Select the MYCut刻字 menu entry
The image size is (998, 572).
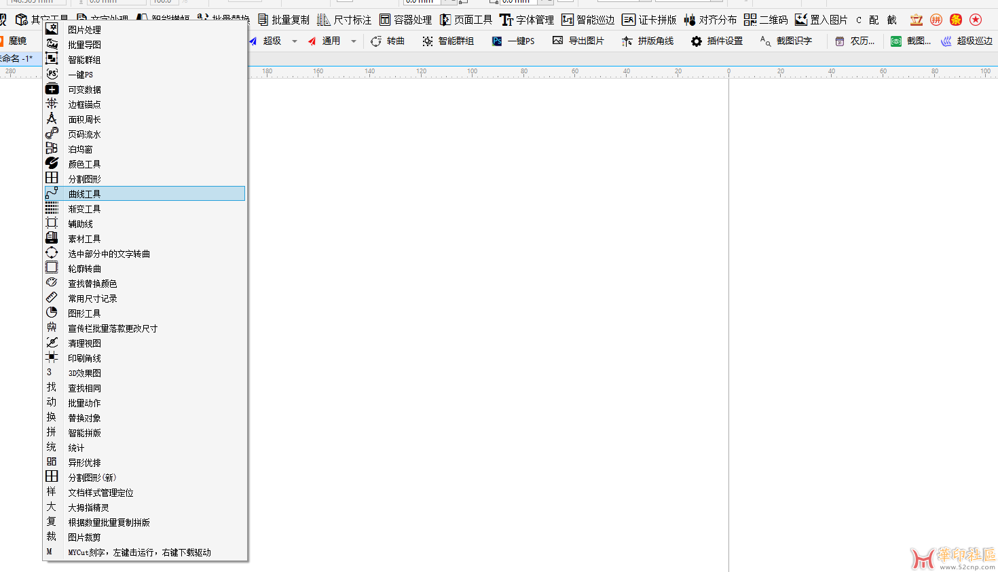(139, 552)
